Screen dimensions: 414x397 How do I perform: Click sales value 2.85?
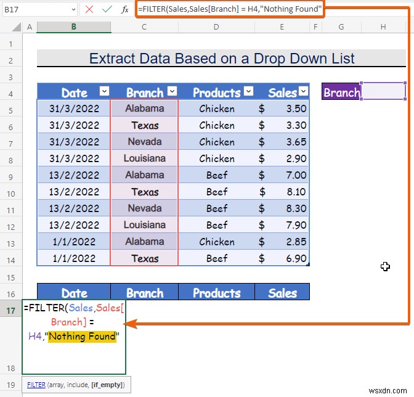click(296, 242)
